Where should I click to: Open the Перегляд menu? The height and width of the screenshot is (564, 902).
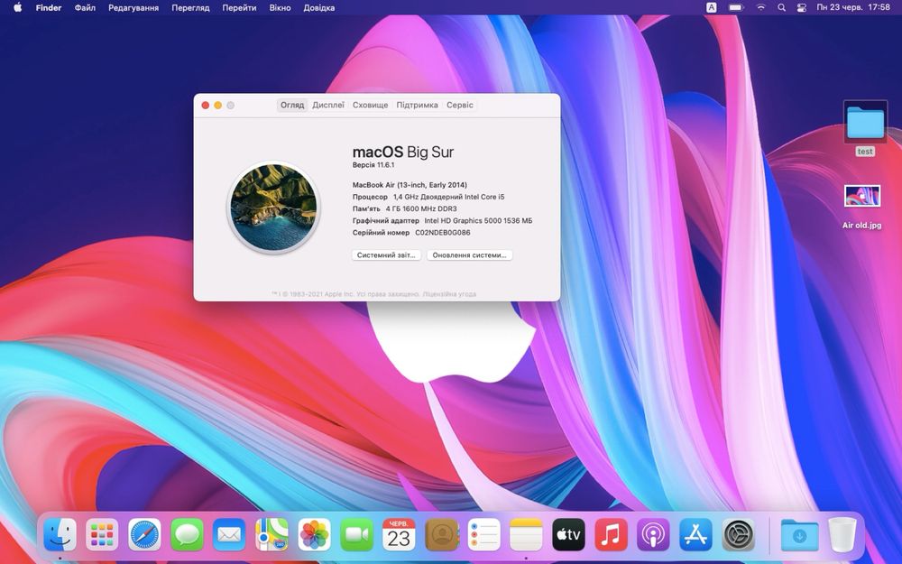[x=190, y=7]
